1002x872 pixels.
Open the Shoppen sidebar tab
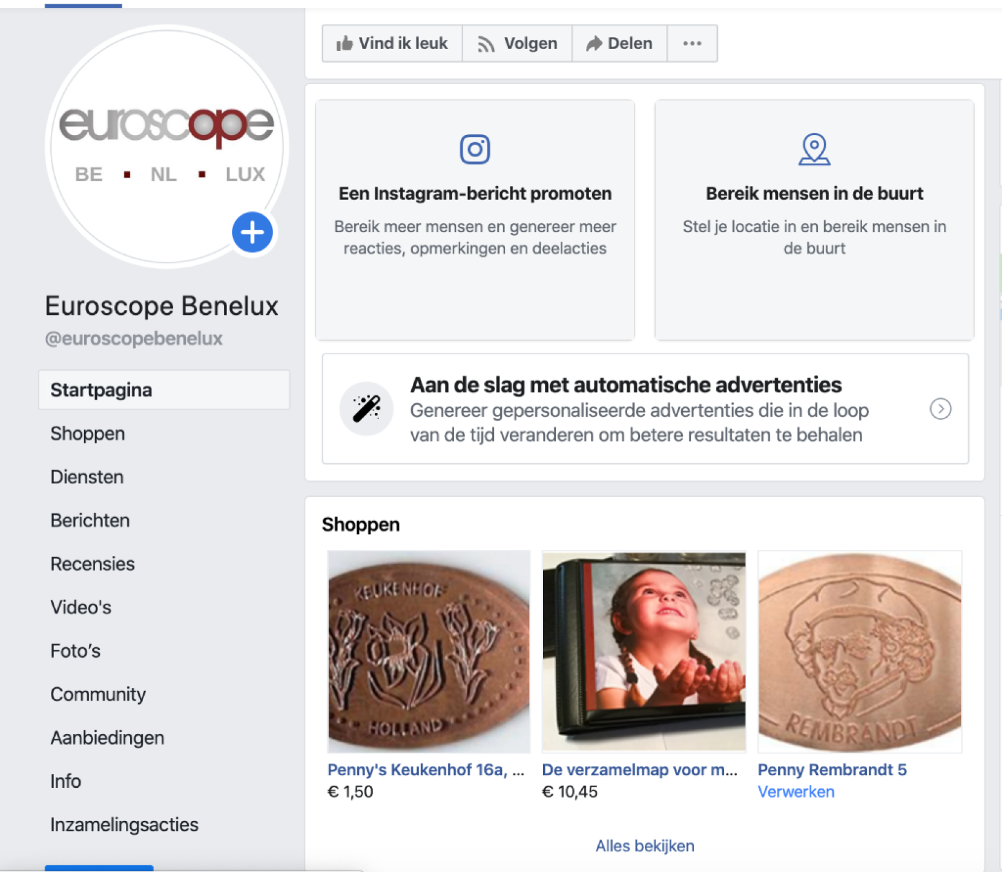(88, 434)
